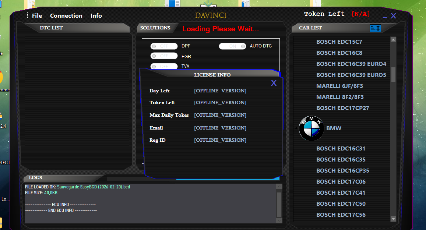Screen dimensions: 426x230
Task: Click the Token Left N/A indicator
Action: (360, 14)
